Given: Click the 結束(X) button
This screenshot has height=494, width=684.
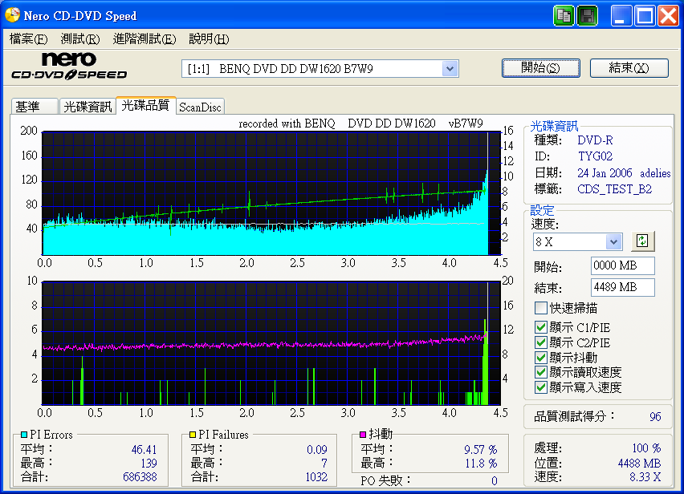Looking at the screenshot, I should pos(629,68).
